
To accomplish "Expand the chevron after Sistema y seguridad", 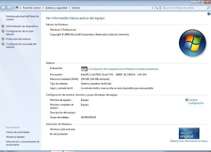I will pos(69,8).
